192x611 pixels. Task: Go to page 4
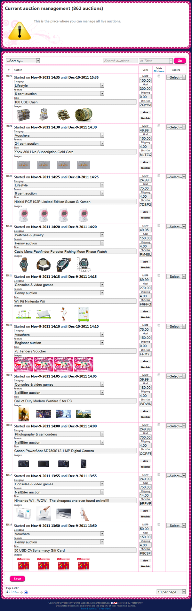13,592
